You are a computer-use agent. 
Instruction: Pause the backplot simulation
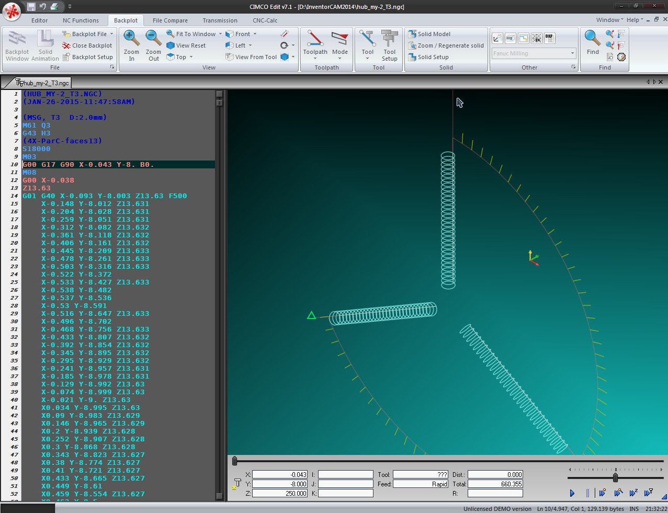point(587,493)
